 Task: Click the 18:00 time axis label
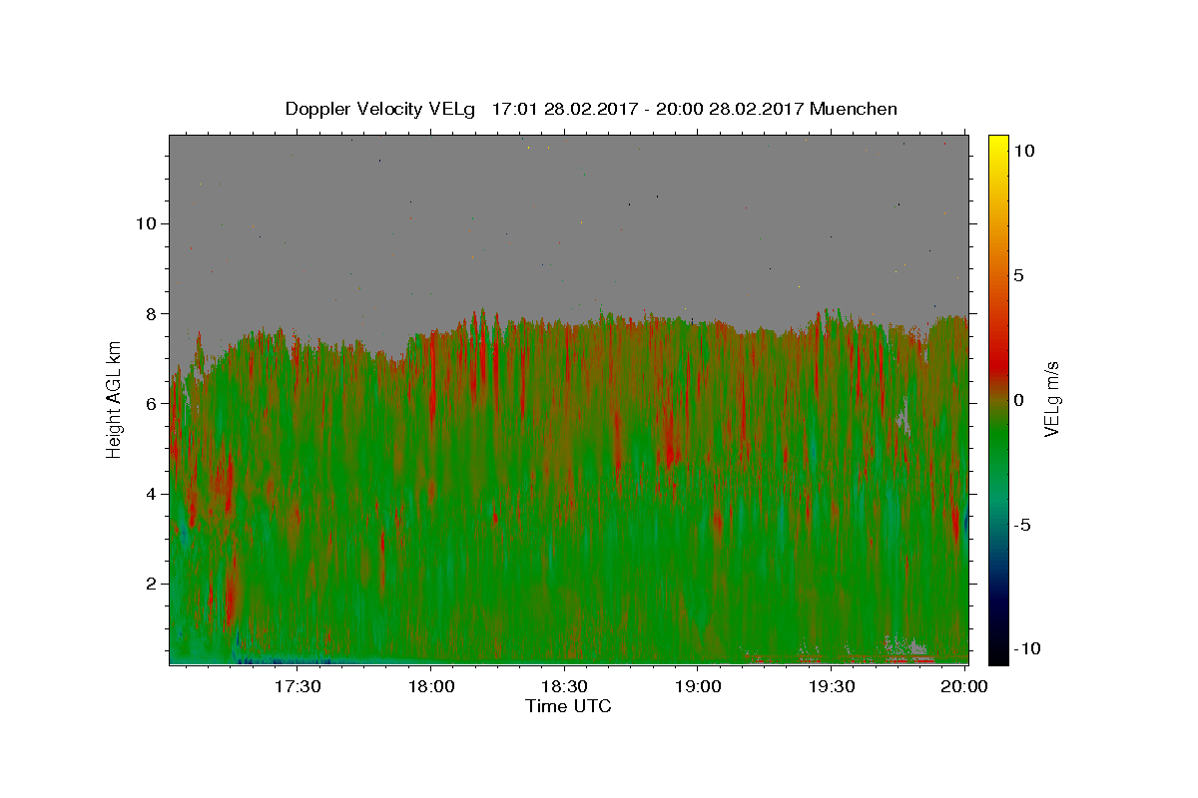pyautogui.click(x=430, y=686)
